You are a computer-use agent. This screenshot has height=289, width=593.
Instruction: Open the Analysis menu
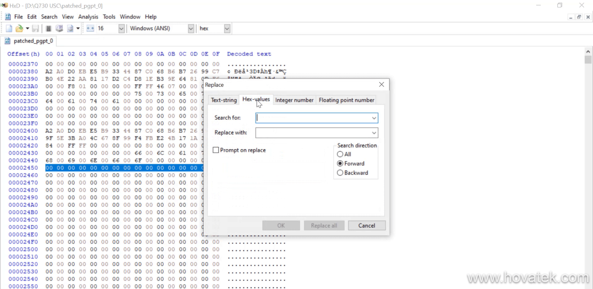point(88,17)
